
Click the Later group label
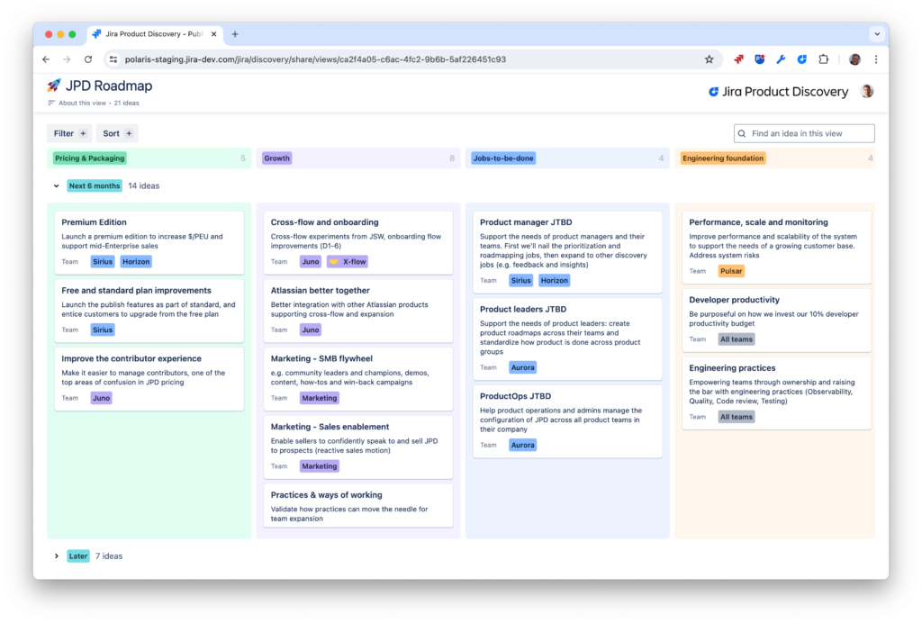[78, 556]
